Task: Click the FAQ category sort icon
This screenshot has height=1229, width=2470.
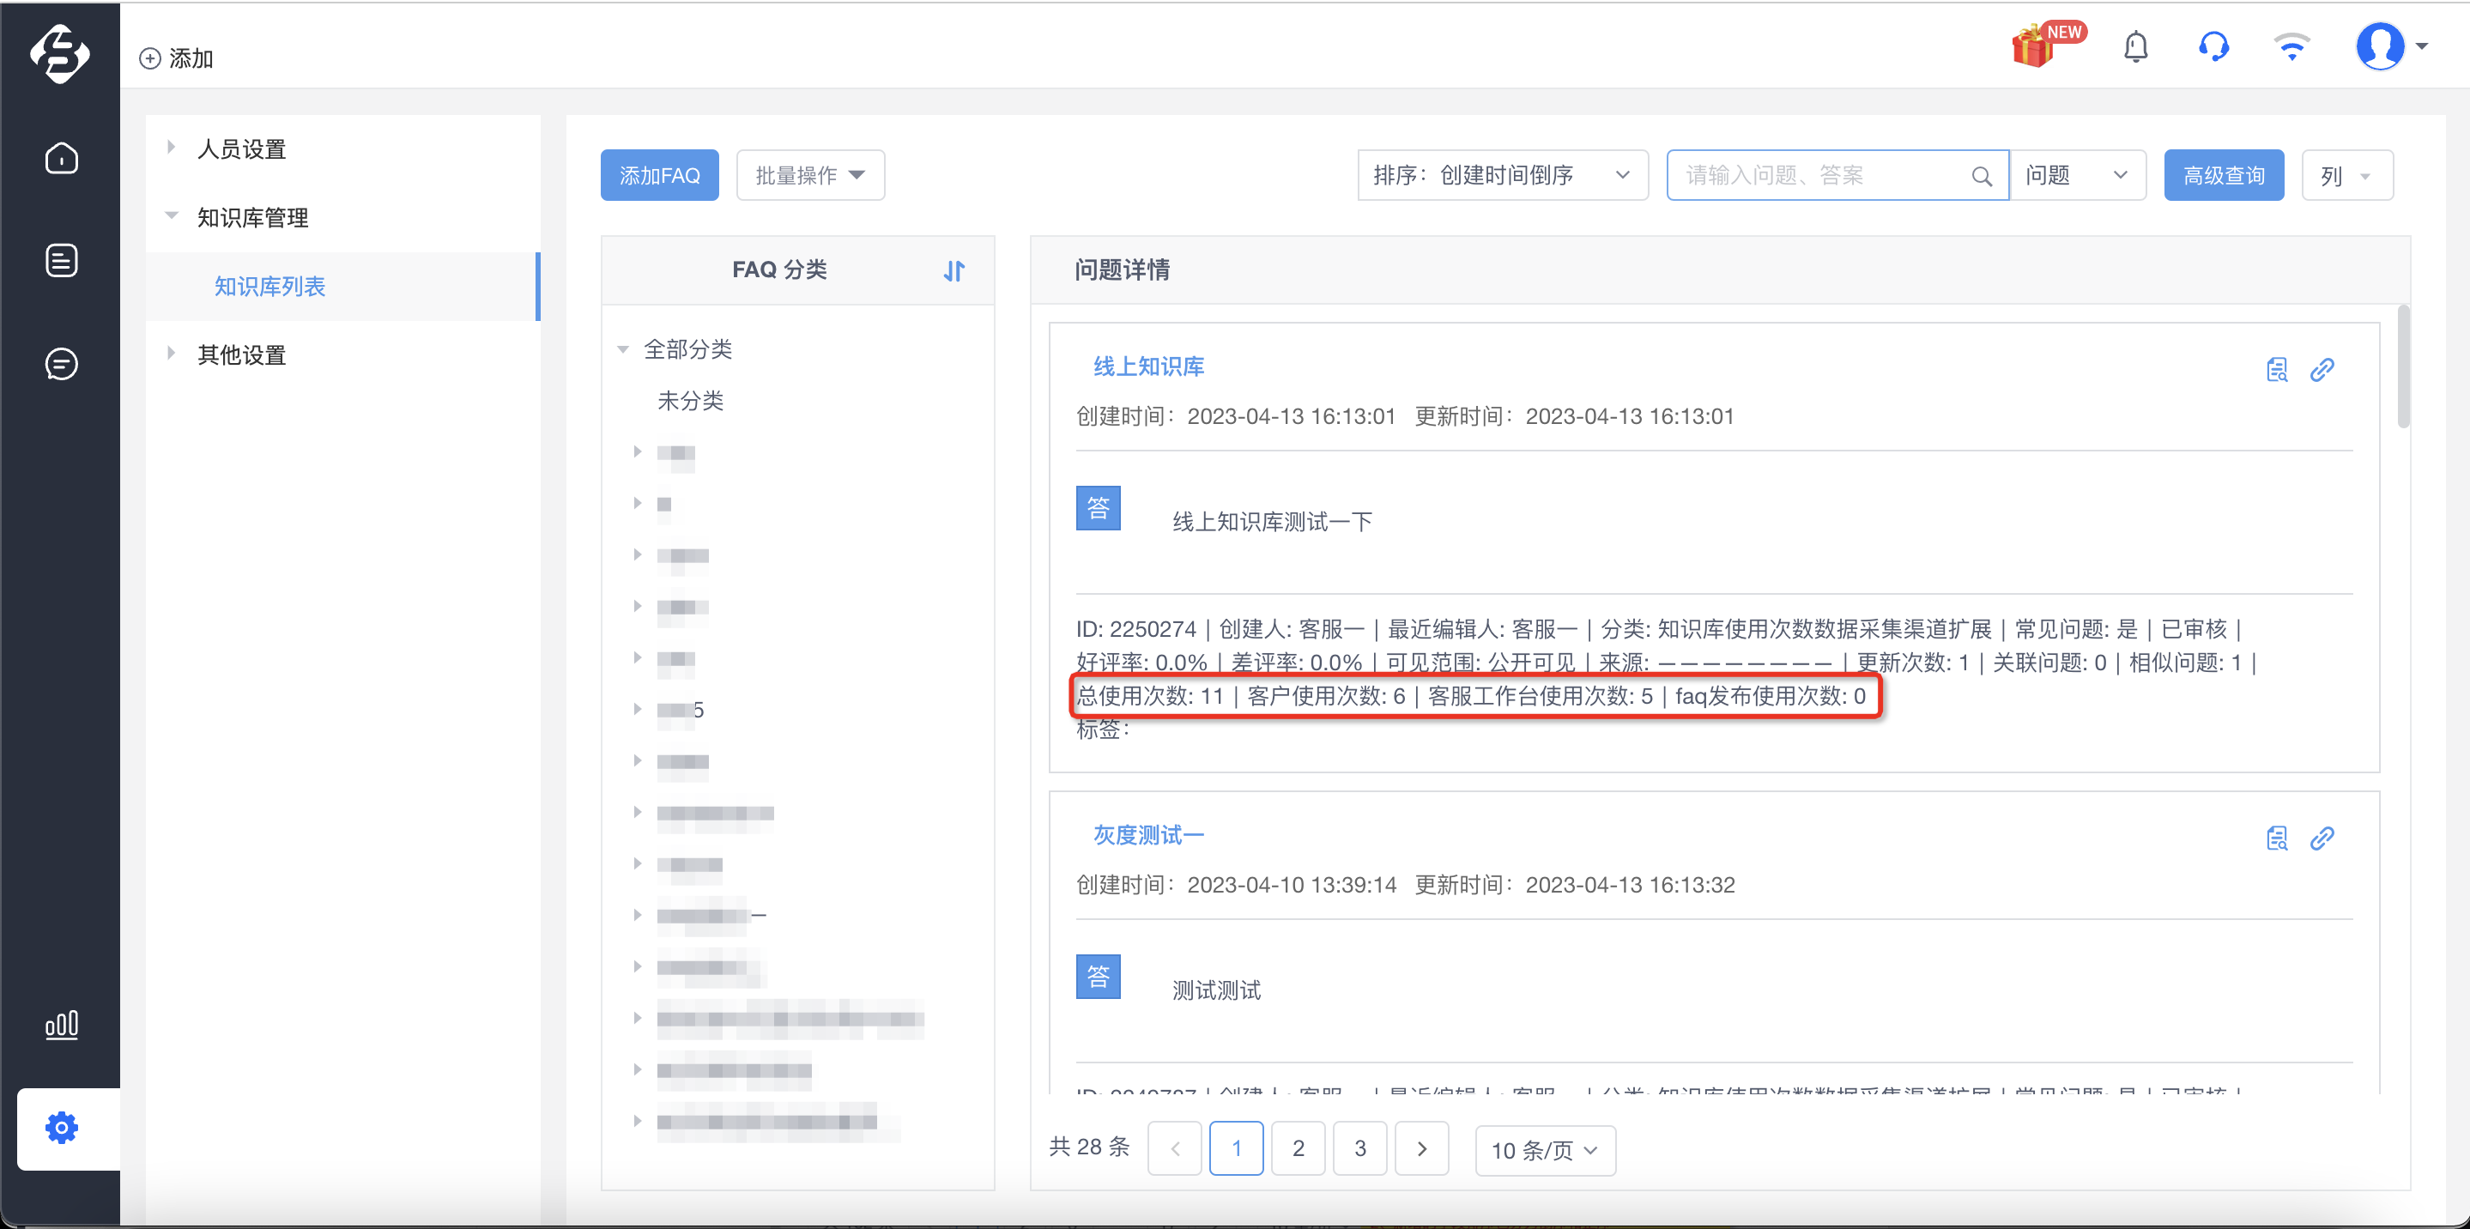Action: point(953,271)
